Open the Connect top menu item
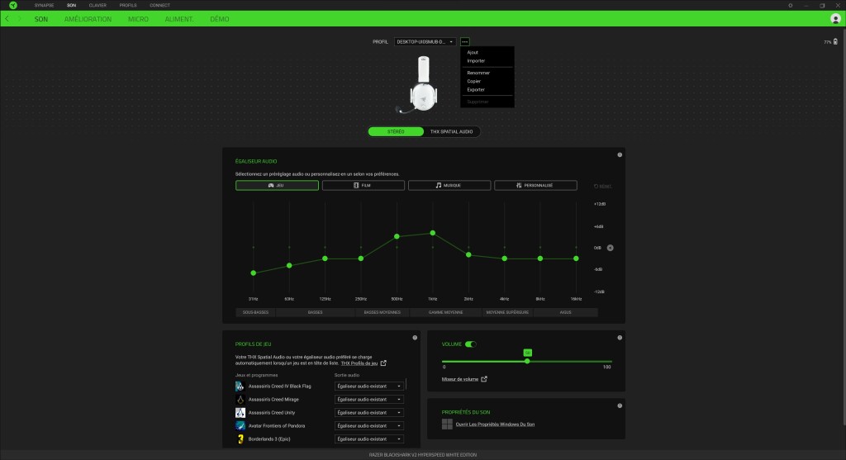 tap(159, 6)
